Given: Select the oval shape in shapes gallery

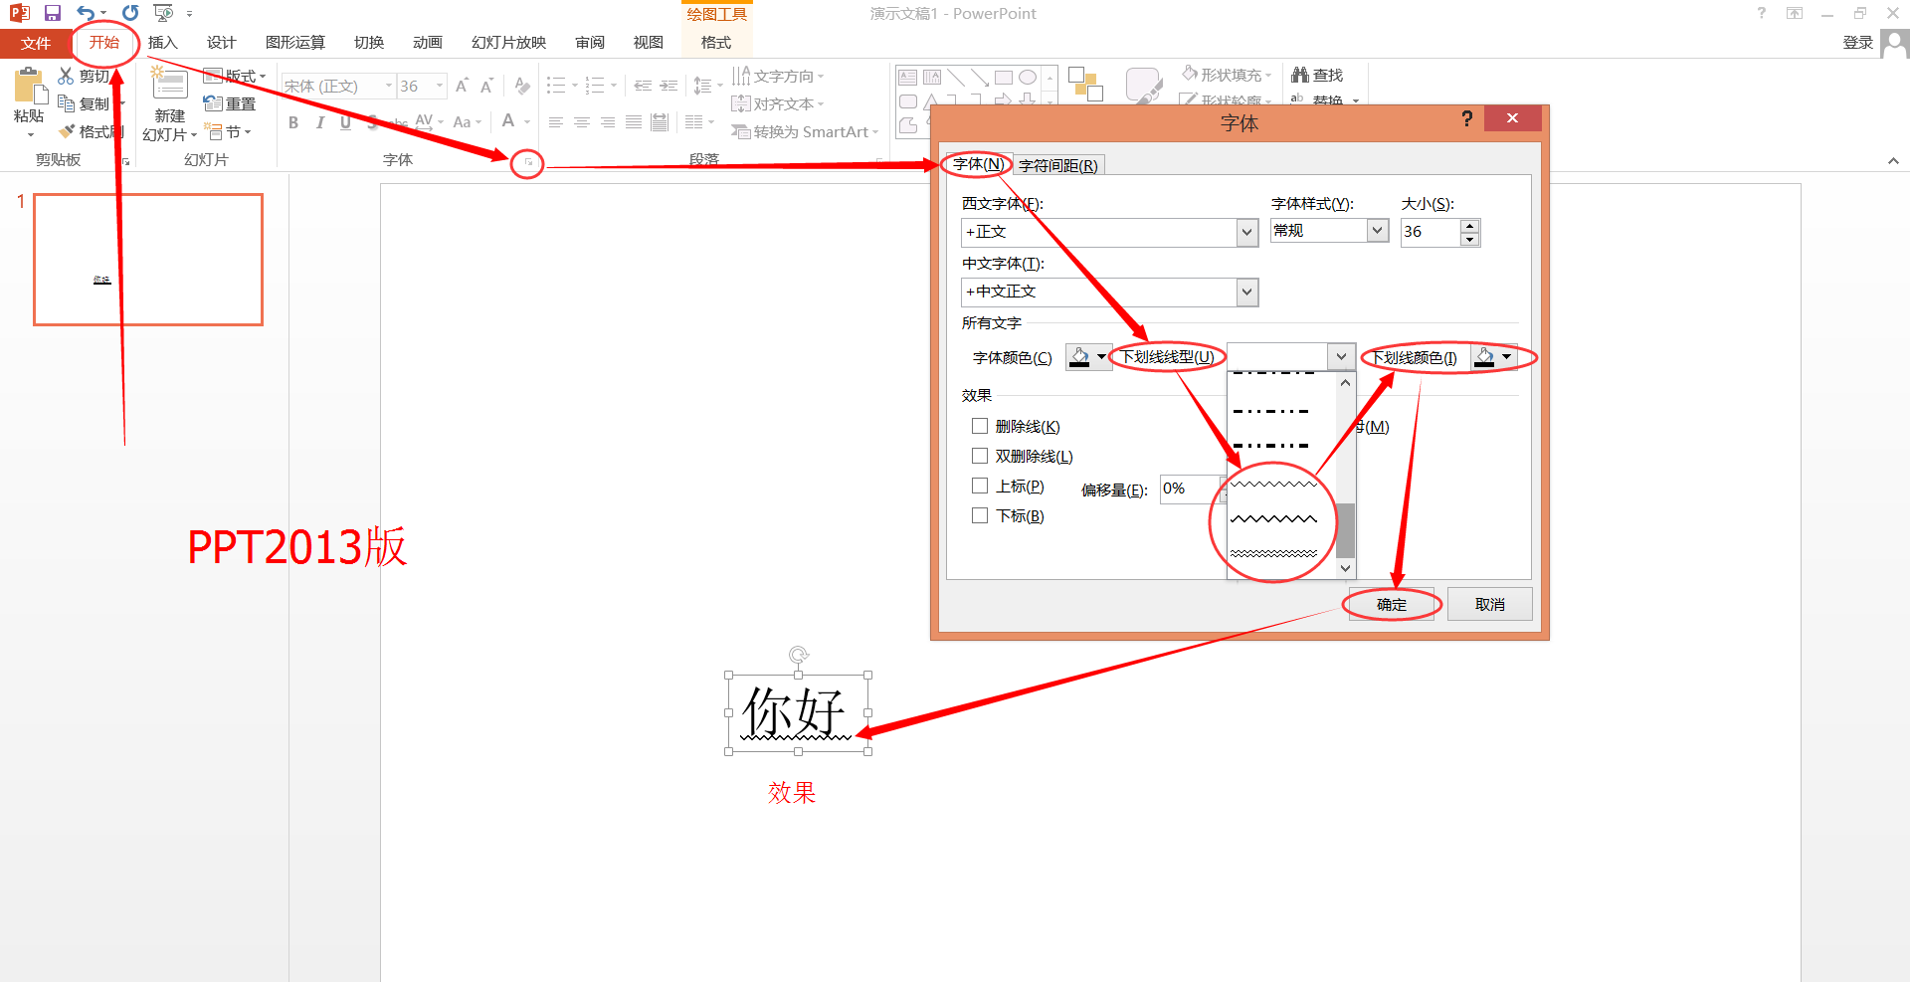Looking at the screenshot, I should [x=1028, y=78].
